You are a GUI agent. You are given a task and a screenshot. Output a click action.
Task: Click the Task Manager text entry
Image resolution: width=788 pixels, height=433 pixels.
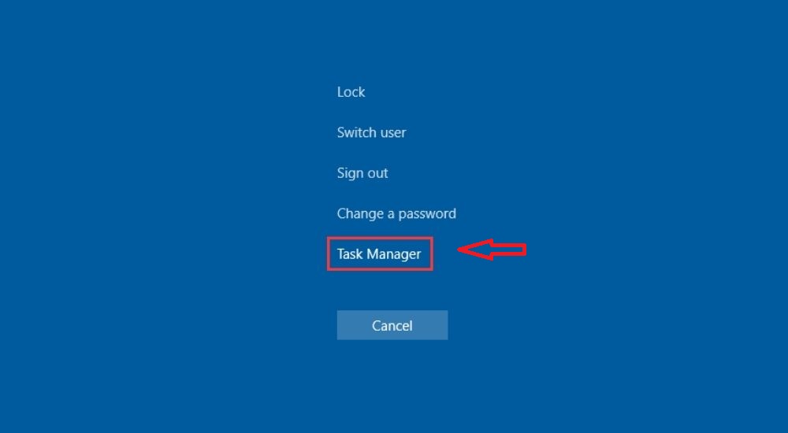tap(379, 254)
